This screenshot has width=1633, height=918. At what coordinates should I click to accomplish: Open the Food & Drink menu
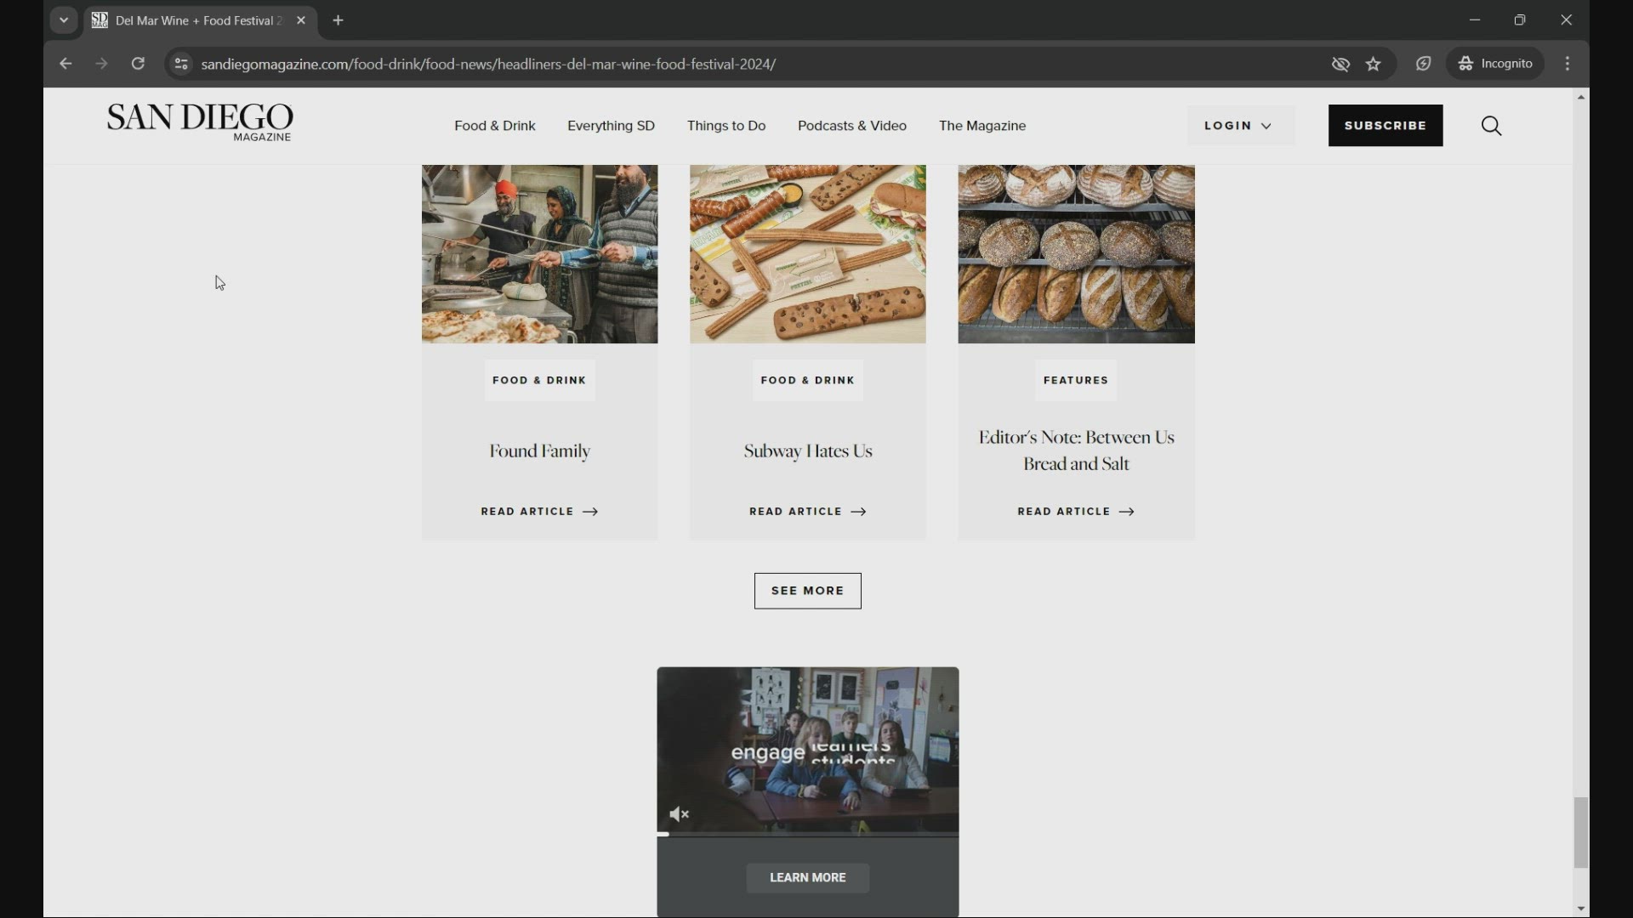(x=494, y=126)
